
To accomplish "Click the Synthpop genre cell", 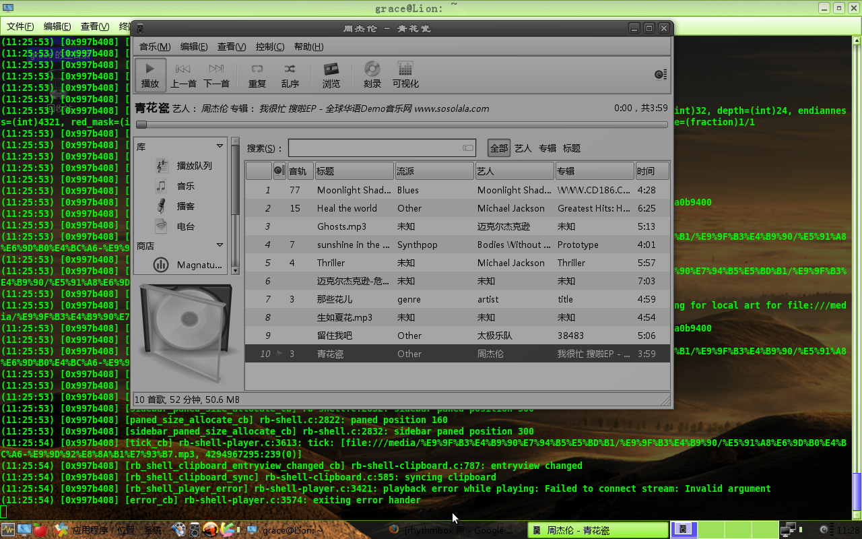I will [417, 245].
